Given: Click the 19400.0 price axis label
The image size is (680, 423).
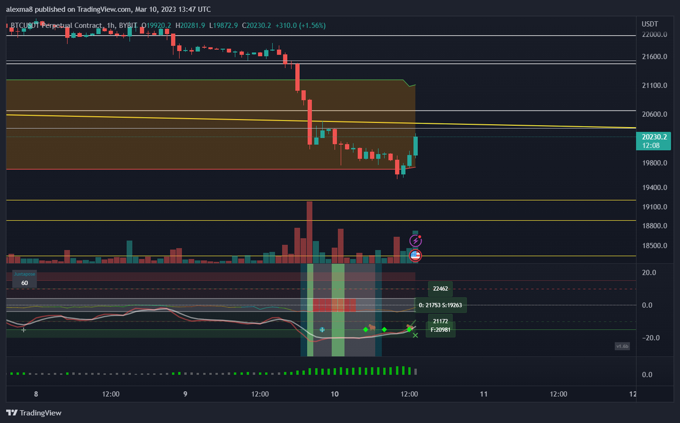Looking at the screenshot, I should (655, 188).
